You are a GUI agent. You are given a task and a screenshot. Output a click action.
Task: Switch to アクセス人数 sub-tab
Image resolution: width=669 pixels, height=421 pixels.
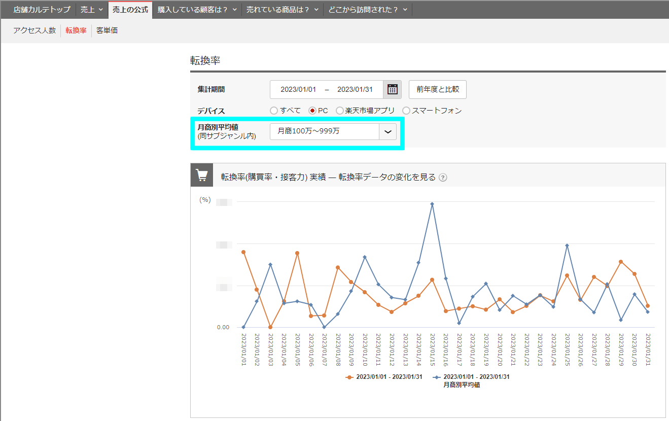tap(34, 30)
